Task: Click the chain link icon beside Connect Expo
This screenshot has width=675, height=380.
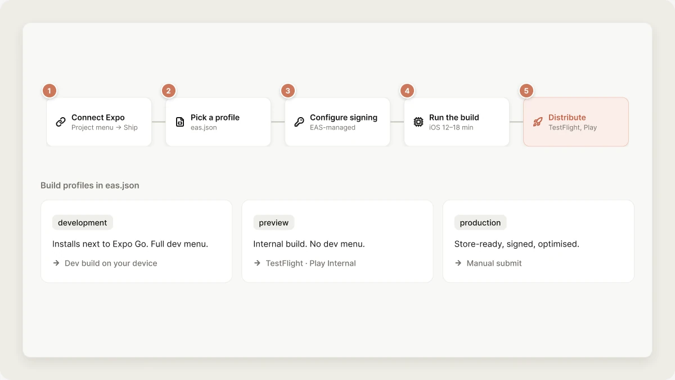Action: 61,122
